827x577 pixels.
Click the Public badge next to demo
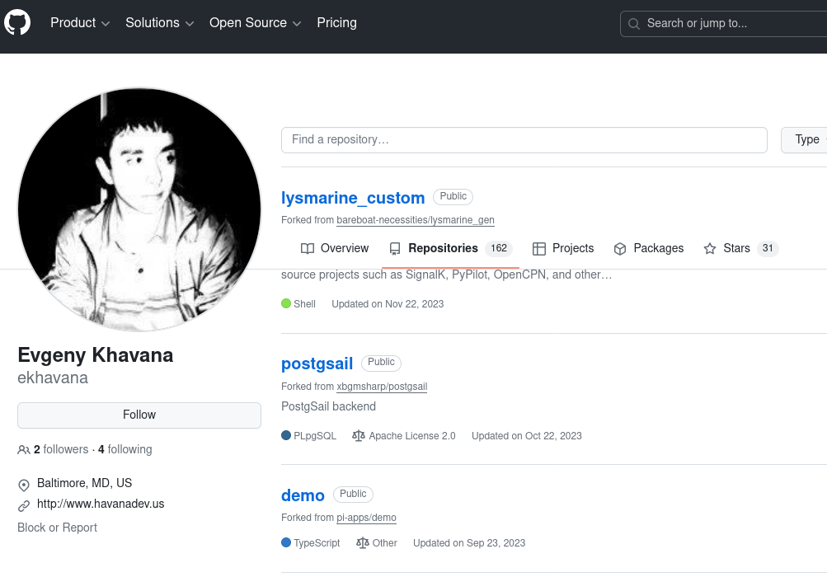click(353, 494)
